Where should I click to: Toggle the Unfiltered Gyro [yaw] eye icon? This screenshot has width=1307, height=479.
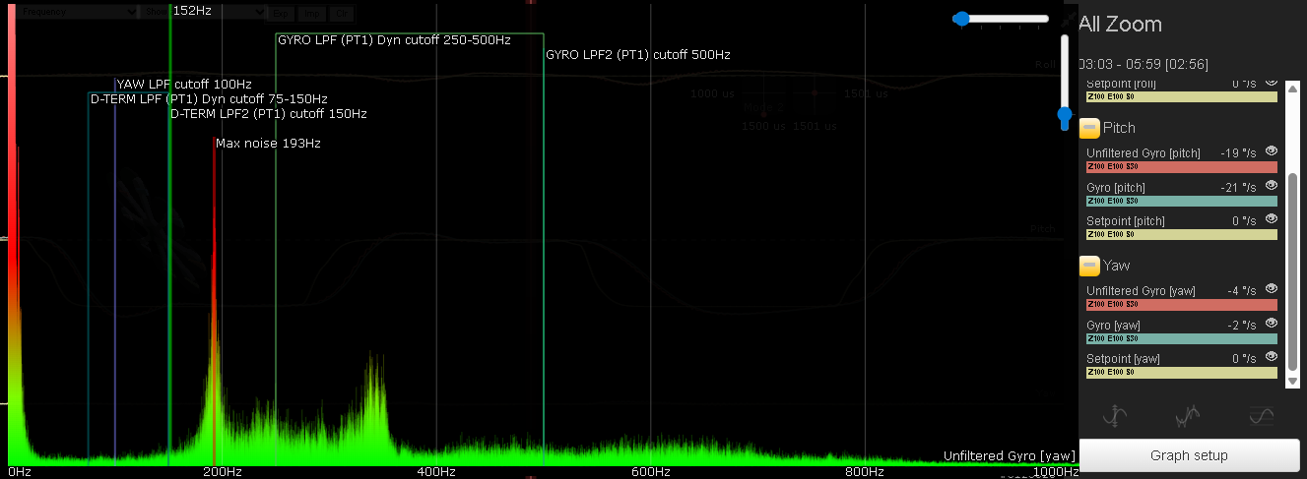[1271, 289]
